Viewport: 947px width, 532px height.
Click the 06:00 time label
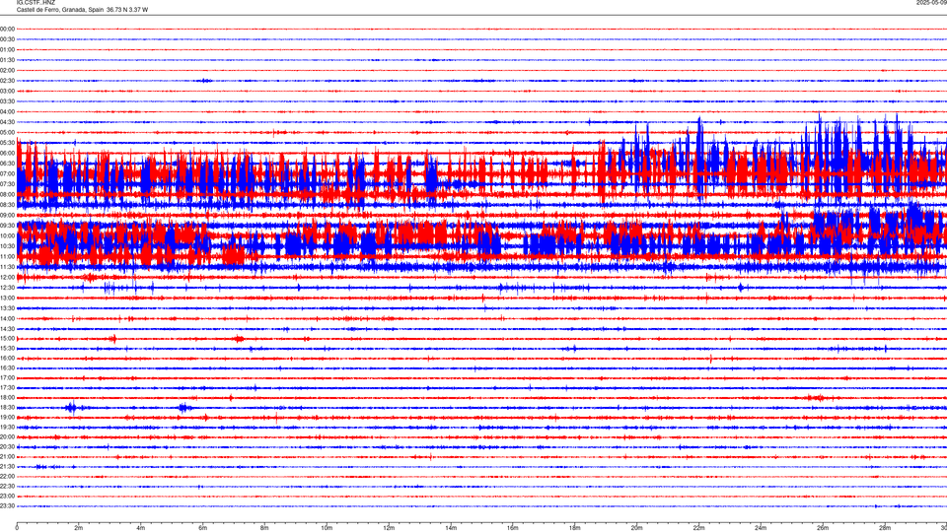[7, 154]
